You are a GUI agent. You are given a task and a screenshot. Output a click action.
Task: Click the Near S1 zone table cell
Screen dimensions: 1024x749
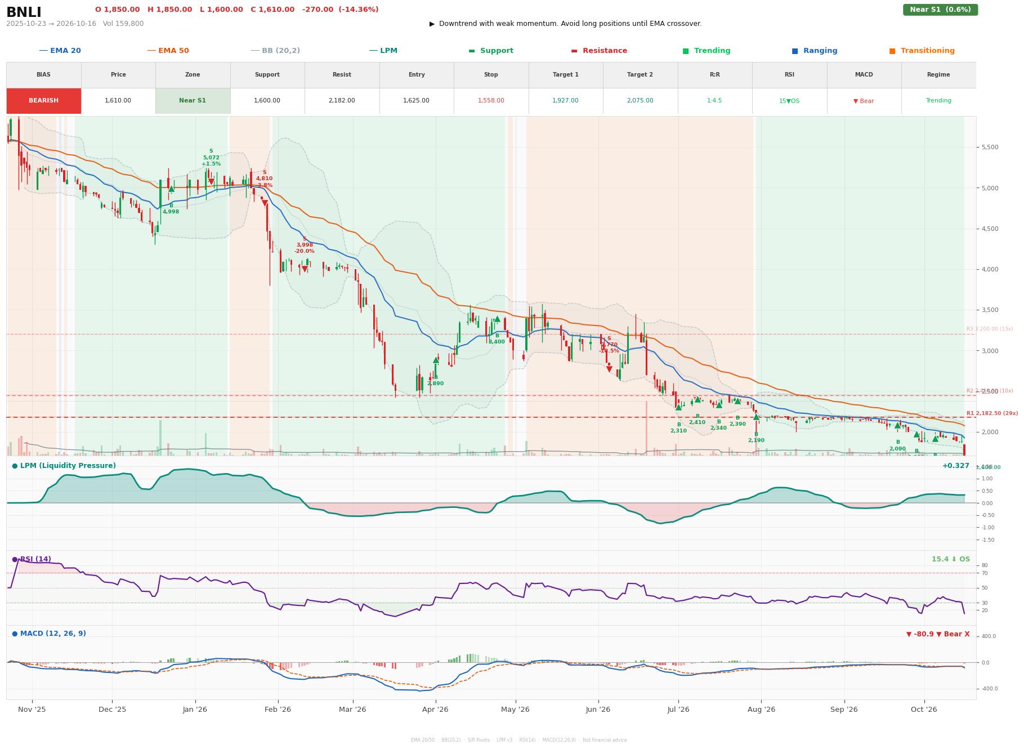point(193,101)
